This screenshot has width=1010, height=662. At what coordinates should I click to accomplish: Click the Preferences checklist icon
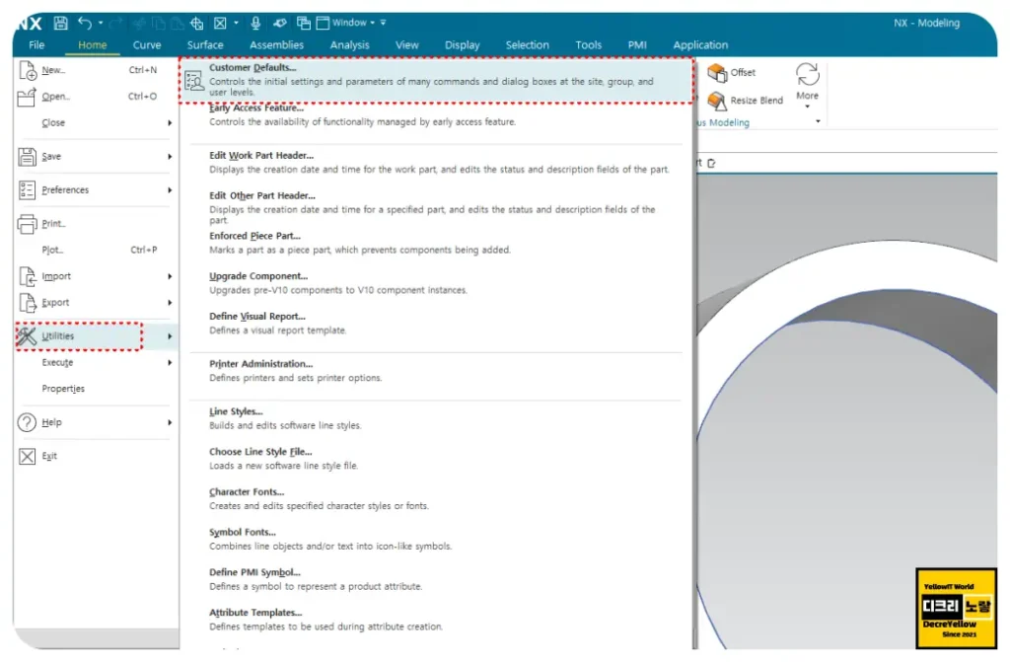[x=27, y=190]
